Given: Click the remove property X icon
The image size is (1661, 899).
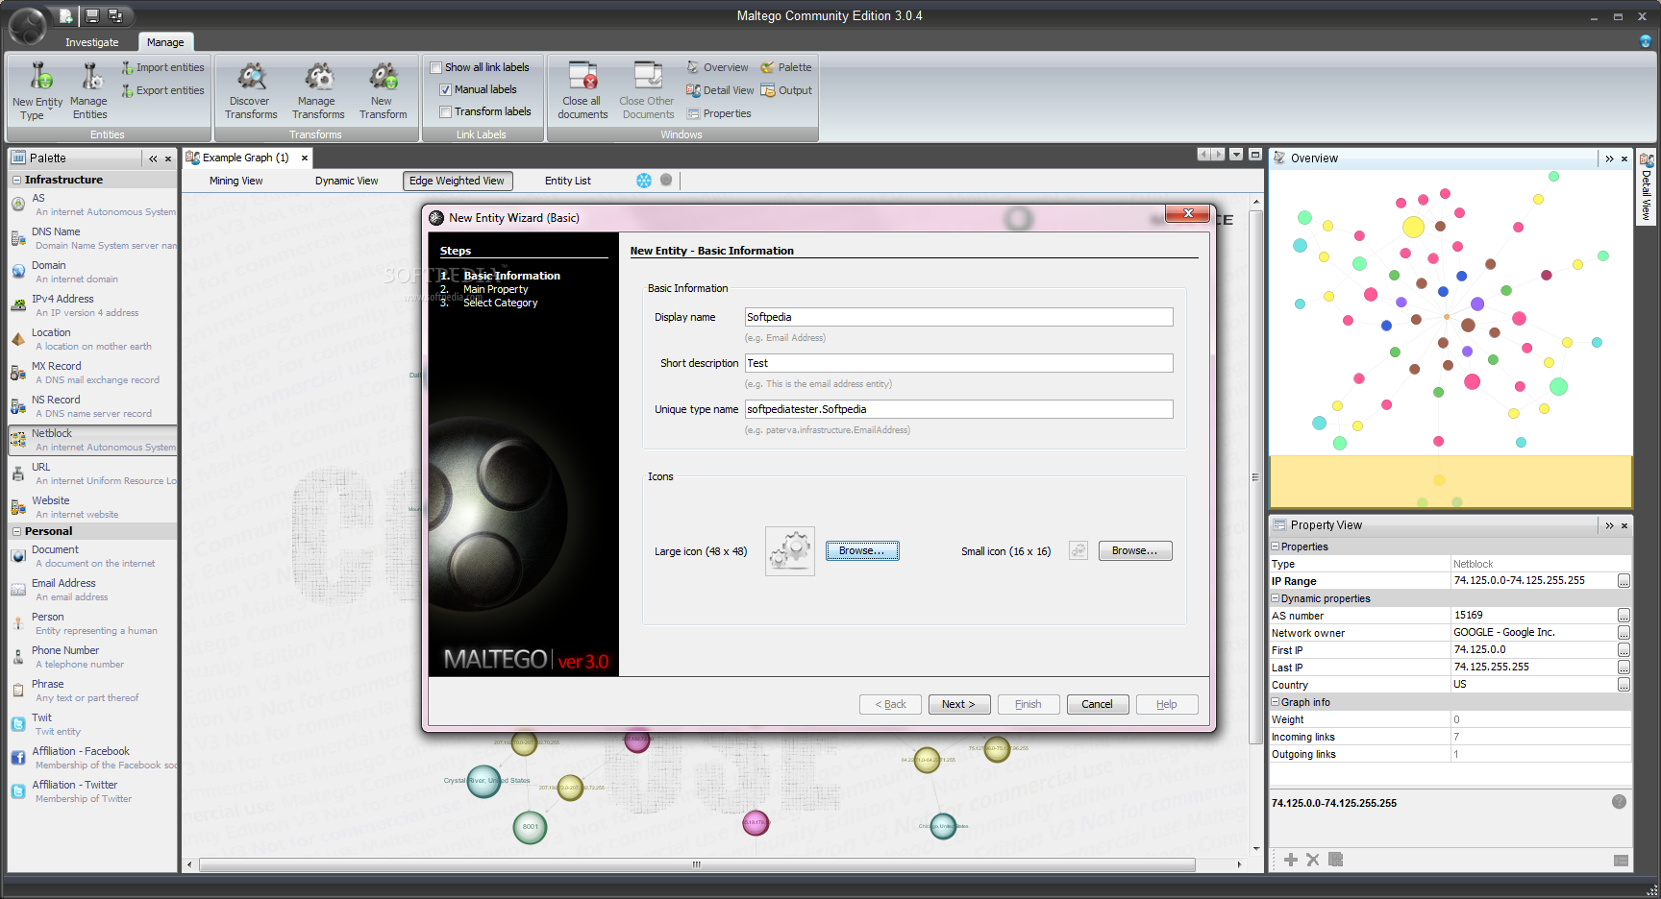Looking at the screenshot, I should (1313, 860).
